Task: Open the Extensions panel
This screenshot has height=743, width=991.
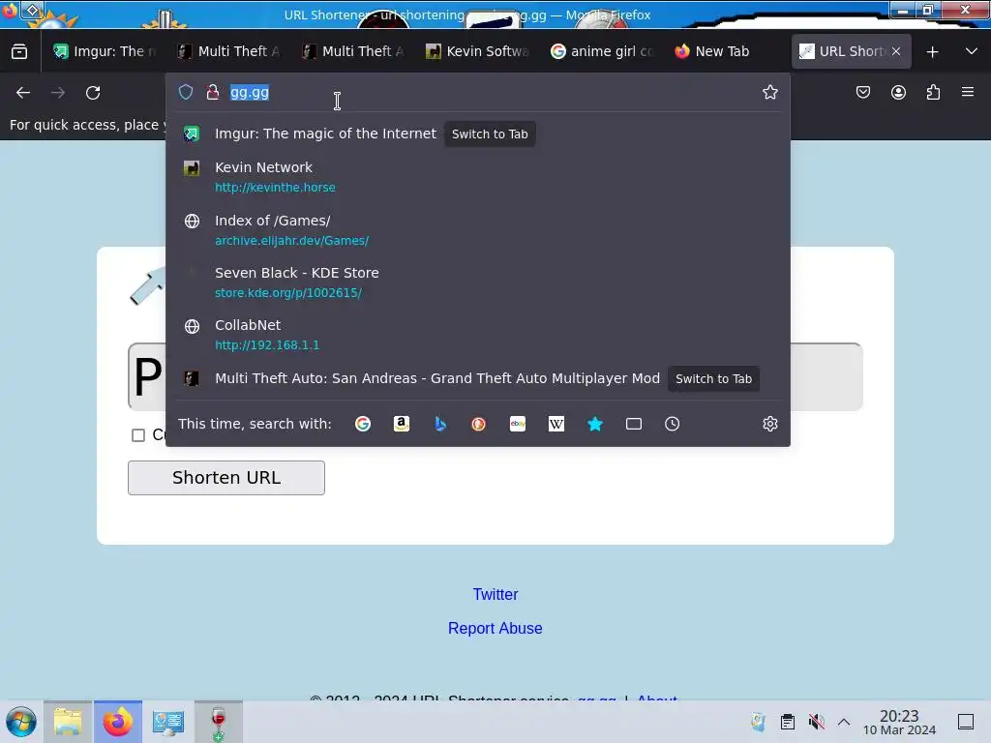Action: 933,92
